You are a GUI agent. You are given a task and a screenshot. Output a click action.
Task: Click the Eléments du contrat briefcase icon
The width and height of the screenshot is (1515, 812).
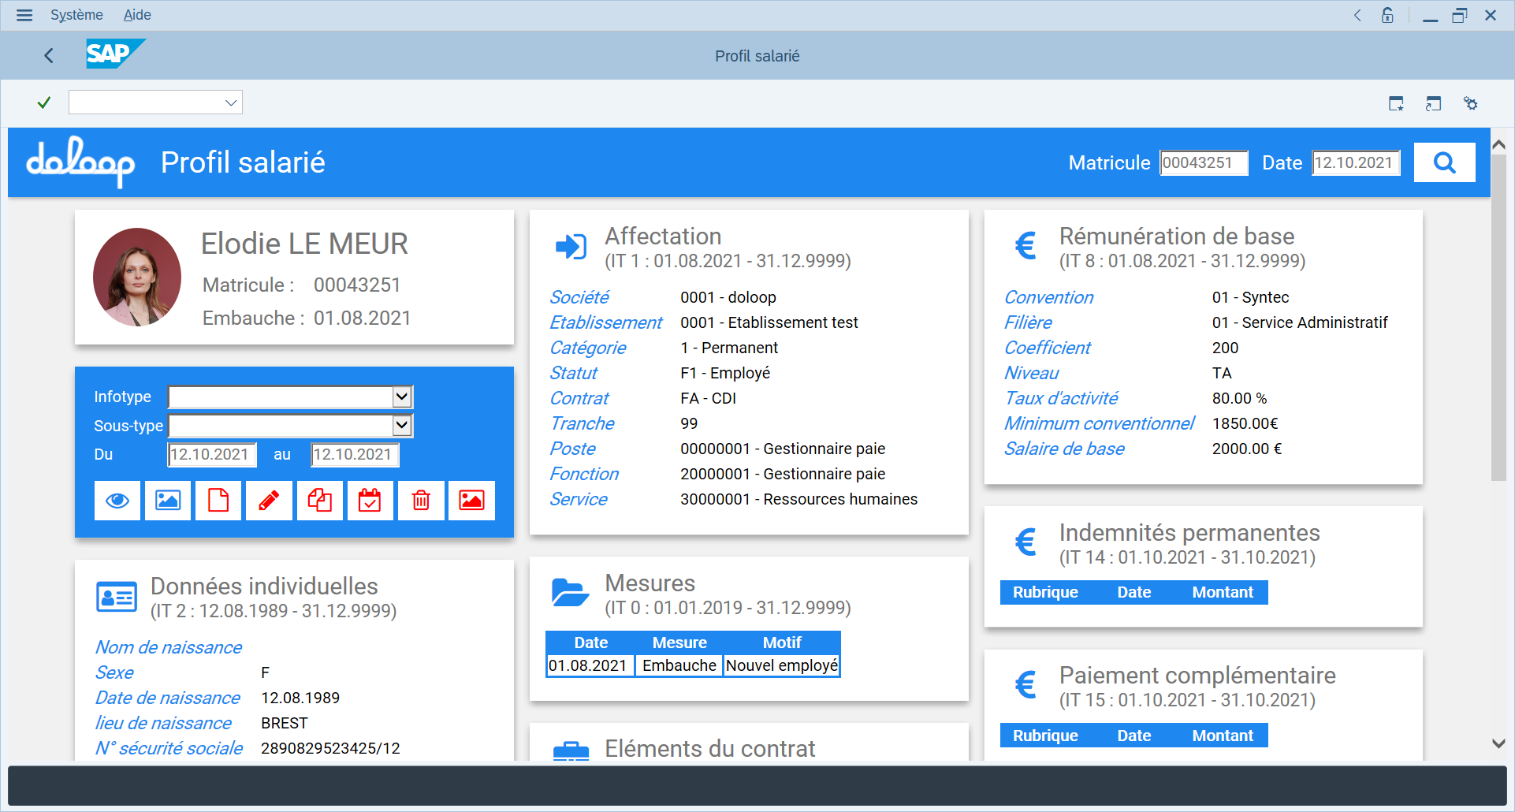pos(571,751)
